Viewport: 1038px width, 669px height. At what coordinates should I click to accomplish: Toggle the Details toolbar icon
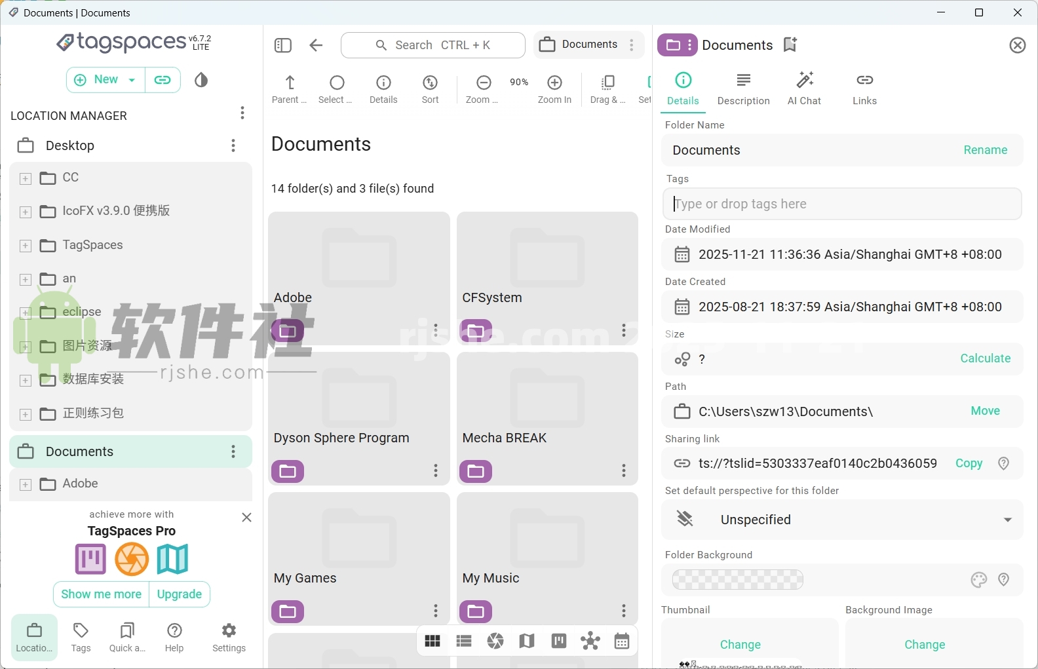383,90
